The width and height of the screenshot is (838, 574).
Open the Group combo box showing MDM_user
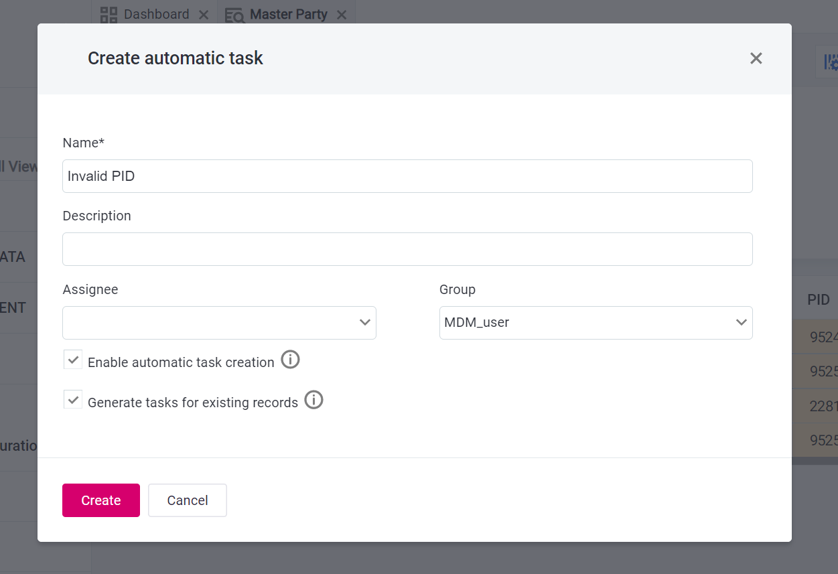click(x=596, y=322)
